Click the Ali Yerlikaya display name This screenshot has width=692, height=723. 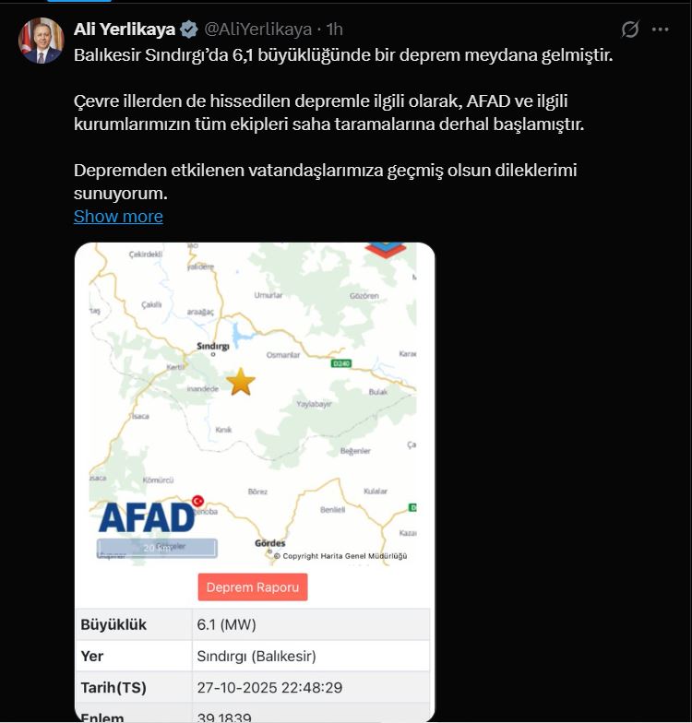(x=125, y=30)
